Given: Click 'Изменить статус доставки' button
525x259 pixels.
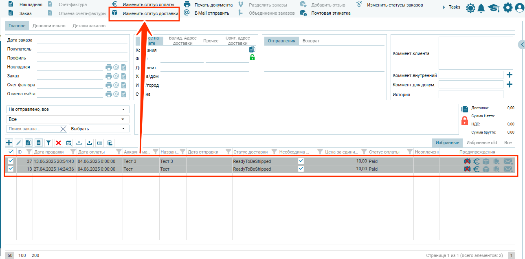Looking at the screenshot, I should pyautogui.click(x=145, y=13).
